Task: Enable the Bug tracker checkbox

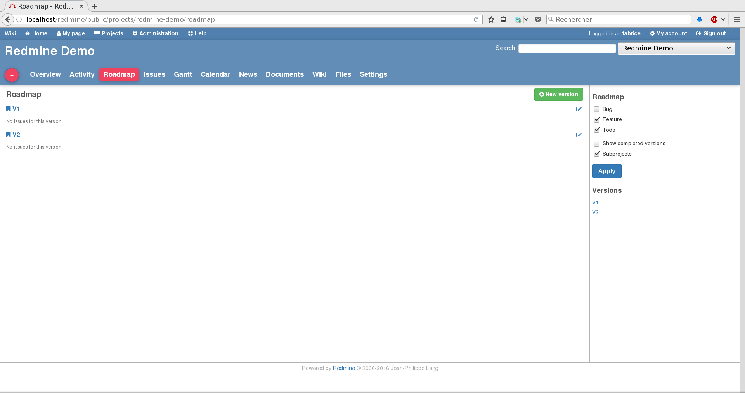Action: pos(597,109)
